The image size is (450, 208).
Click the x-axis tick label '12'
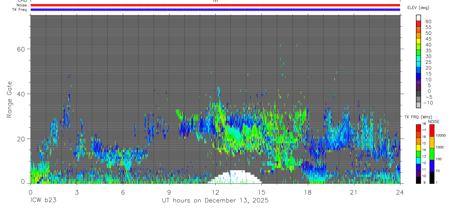point(215,192)
